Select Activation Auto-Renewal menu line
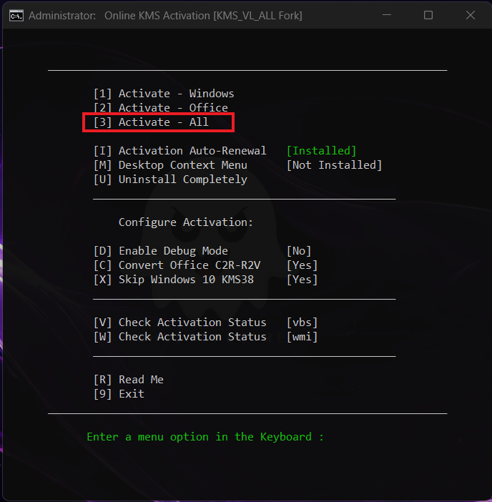 179,151
